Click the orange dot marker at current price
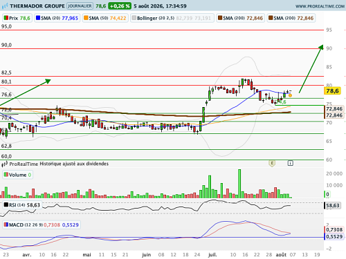This screenshot has height=259, width=346. coord(290,95)
